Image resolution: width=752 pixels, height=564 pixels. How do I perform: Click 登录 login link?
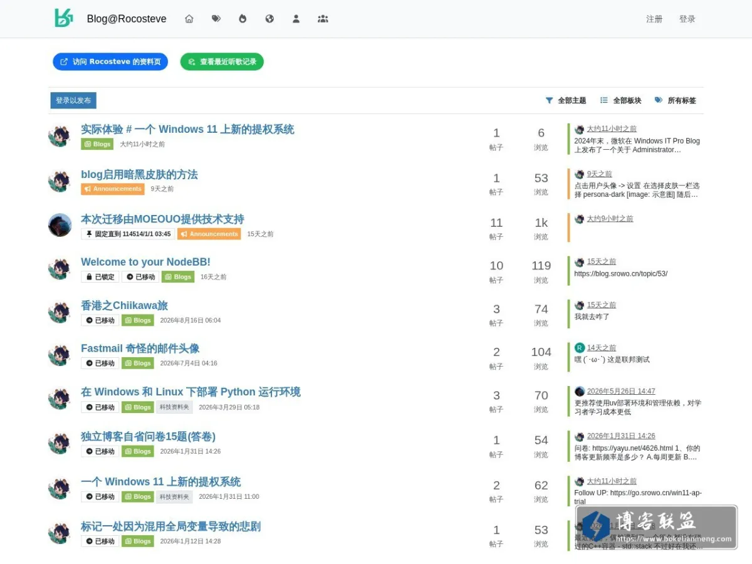pyautogui.click(x=687, y=19)
